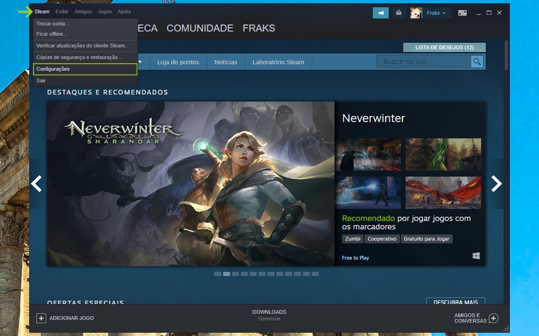Open the Laboratório Steam tab
The height and width of the screenshot is (336, 539).
click(x=278, y=62)
